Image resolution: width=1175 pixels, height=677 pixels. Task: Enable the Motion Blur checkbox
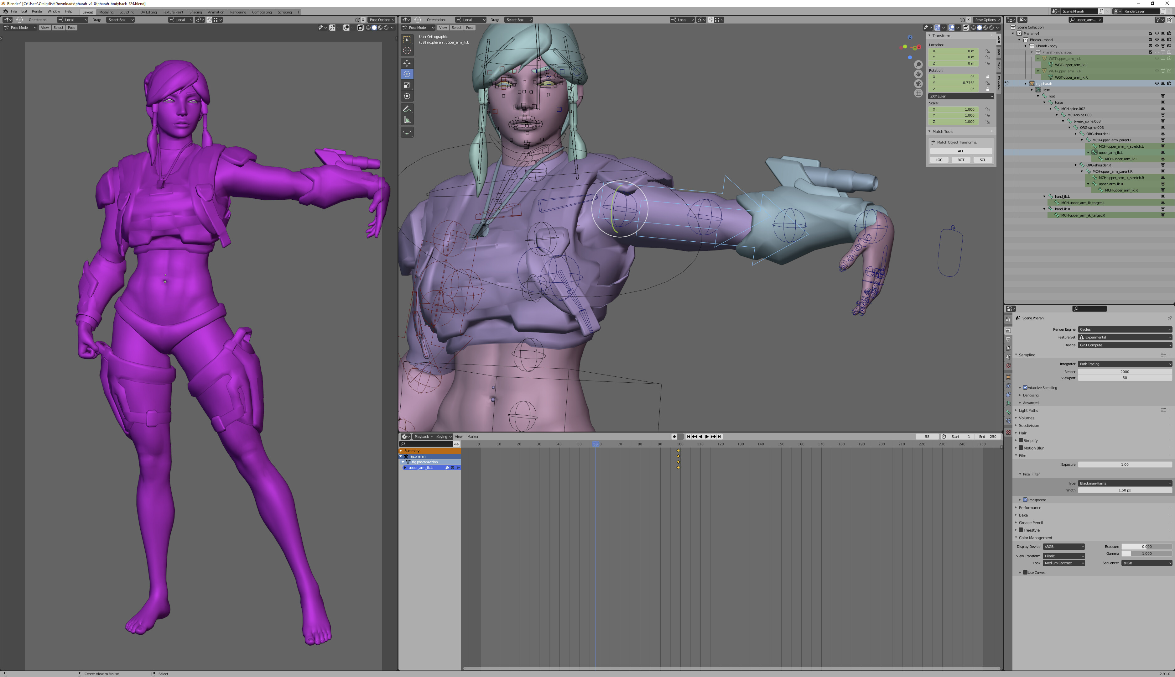click(x=1021, y=448)
